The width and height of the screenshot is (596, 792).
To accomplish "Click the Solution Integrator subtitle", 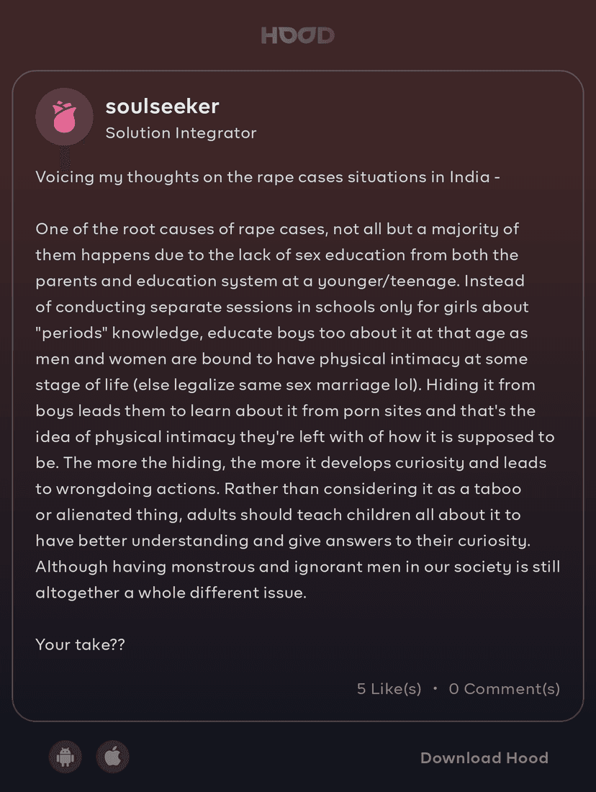I will (x=181, y=133).
